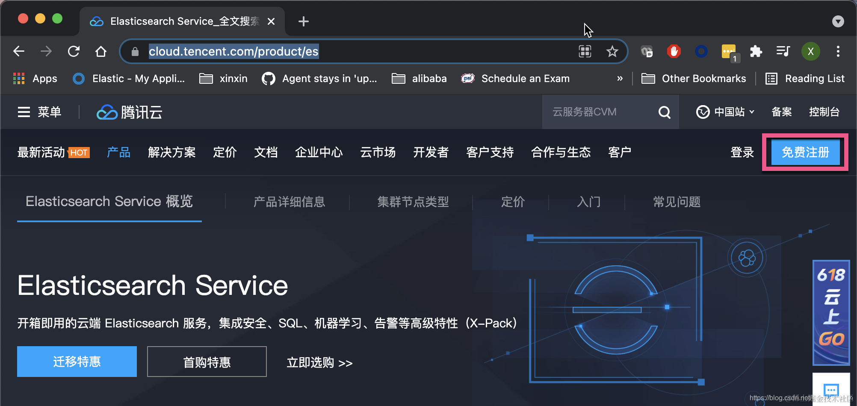The width and height of the screenshot is (857, 406).
Task: Open the Other Bookmarks folder
Action: (694, 79)
